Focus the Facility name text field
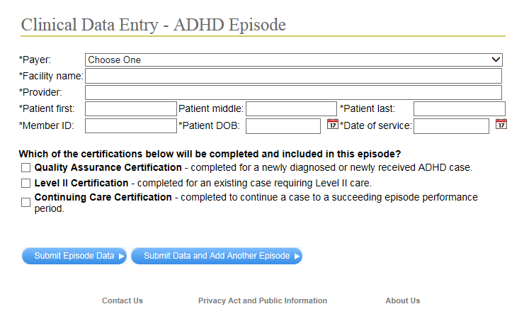This screenshot has width=524, height=326. pos(293,76)
